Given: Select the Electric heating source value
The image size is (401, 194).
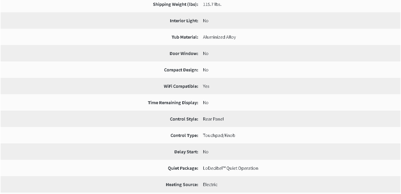Looking at the screenshot, I should pyautogui.click(x=210, y=185).
